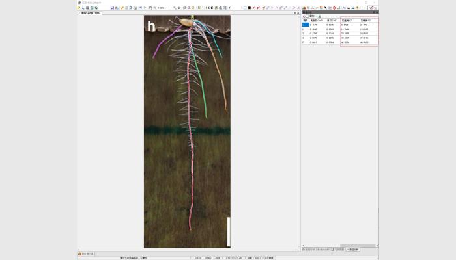Viewport: 456px width, 260px height.
Task: Click the magnifier zoom icon in toolbar
Action: pos(156,8)
